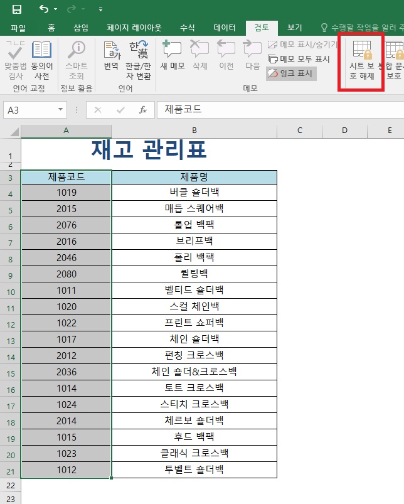The width and height of the screenshot is (404, 504).
Task: Select row 22 header
Action: click(10, 485)
